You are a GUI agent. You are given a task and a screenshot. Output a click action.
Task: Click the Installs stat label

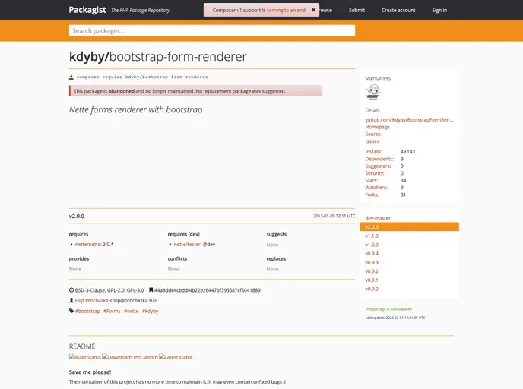373,152
